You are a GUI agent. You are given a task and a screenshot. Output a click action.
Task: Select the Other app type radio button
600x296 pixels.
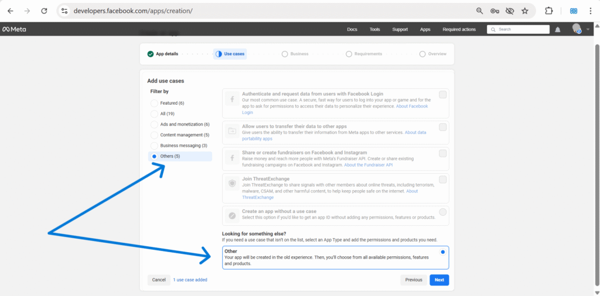point(442,252)
